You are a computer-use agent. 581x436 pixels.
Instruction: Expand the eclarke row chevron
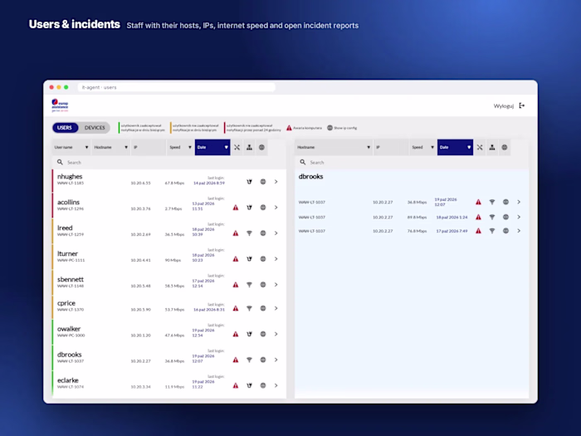276,385
